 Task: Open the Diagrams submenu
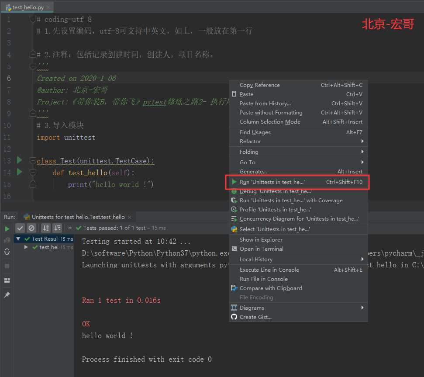pyautogui.click(x=298, y=308)
